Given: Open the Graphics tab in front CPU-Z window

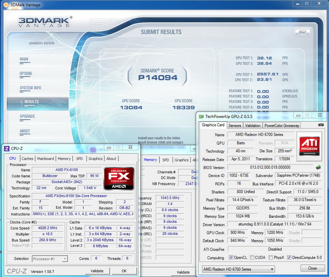Looking at the screenshot, I should point(95,159).
